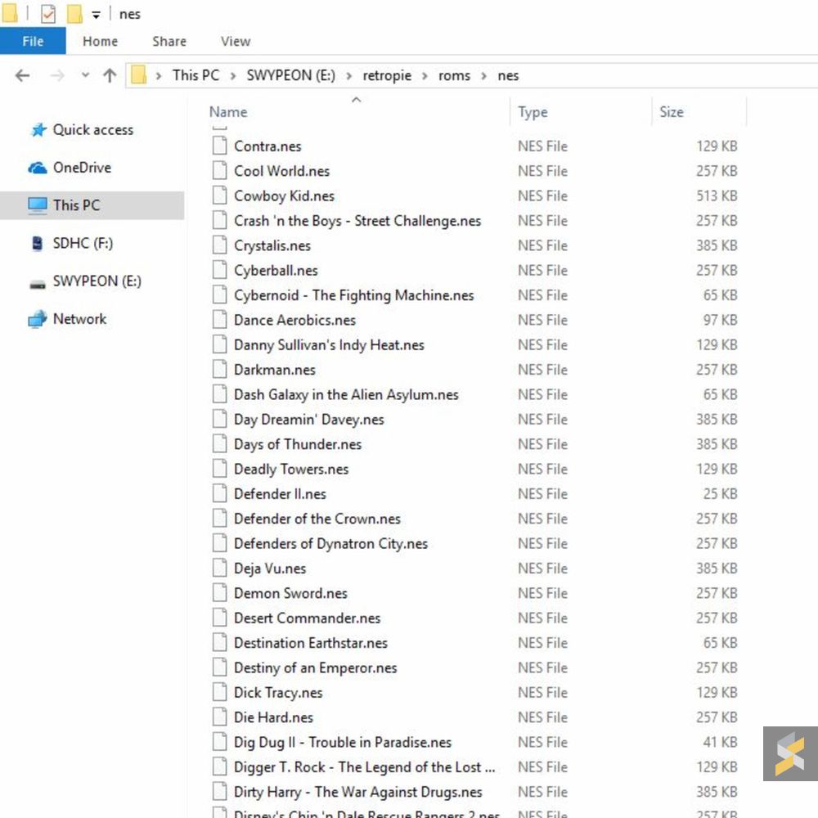Click the Quick access star icon
818x818 pixels.
tap(38, 130)
